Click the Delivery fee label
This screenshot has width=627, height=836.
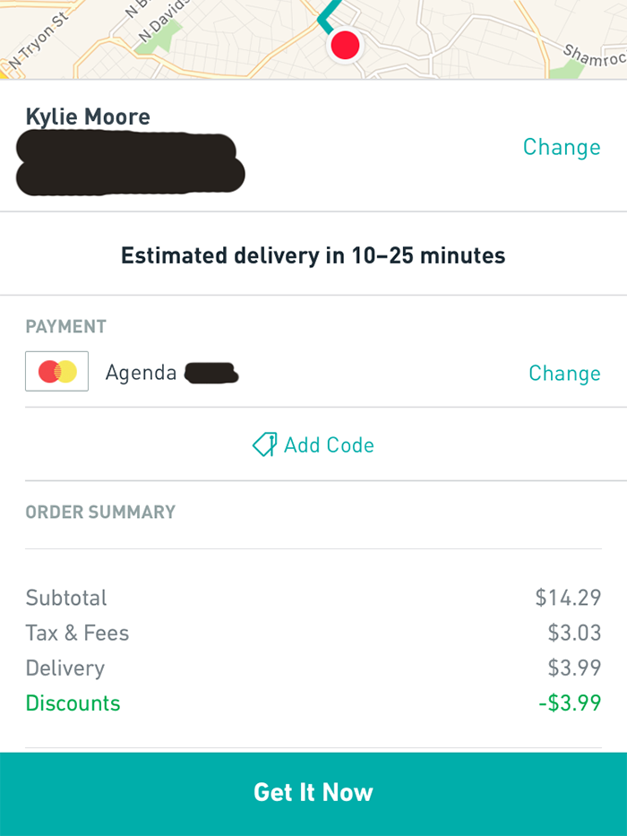pyautogui.click(x=64, y=668)
